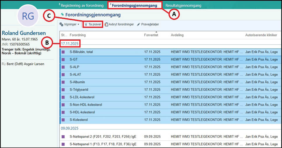Click the Avbryt forordninger clipboard icon
282x148 pixels.
point(106,24)
